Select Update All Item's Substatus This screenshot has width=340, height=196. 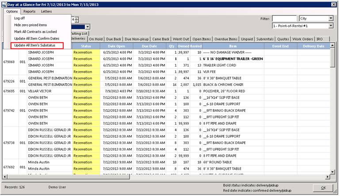click(38, 45)
